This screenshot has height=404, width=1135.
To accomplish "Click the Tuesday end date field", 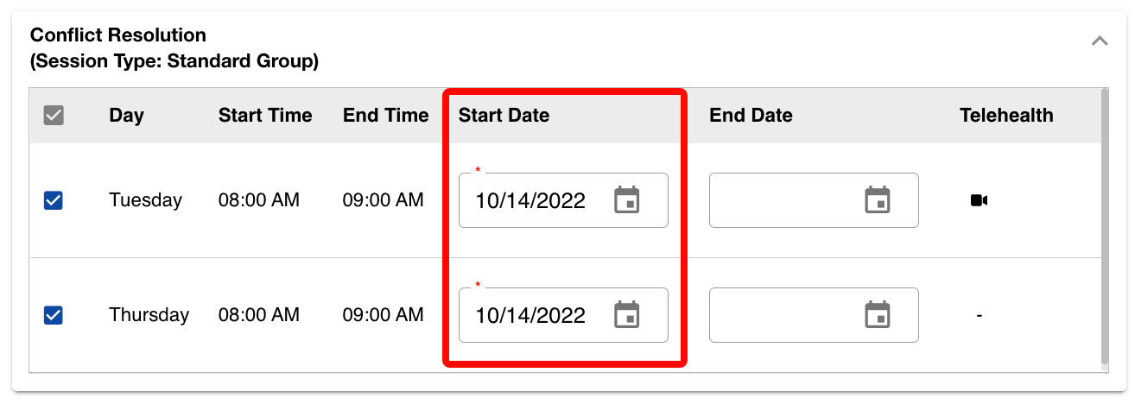I will 782,200.
